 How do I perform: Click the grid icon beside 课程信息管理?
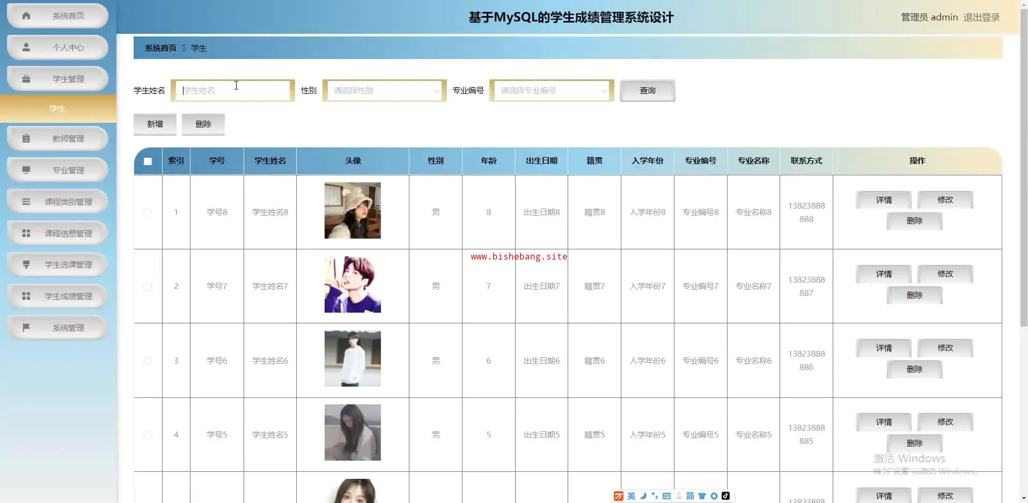click(x=26, y=233)
